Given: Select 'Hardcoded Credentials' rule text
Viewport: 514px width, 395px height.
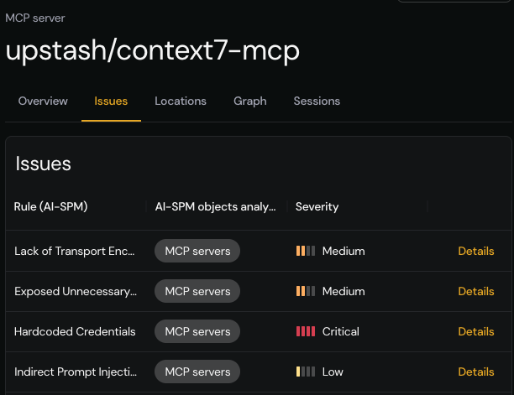Looking at the screenshot, I should click(75, 331).
